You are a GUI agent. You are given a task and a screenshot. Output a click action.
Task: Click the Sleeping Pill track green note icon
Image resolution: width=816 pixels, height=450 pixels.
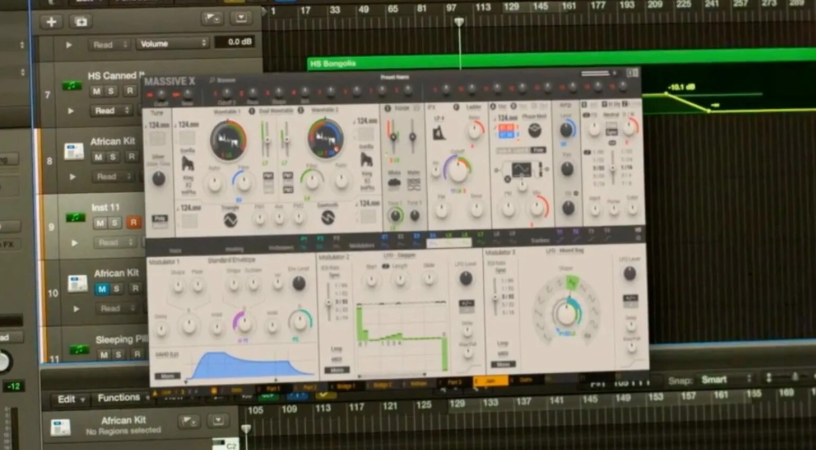pyautogui.click(x=79, y=349)
